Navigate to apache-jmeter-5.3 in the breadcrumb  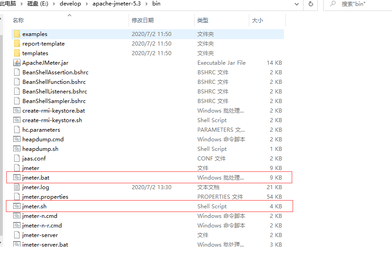[117, 4]
